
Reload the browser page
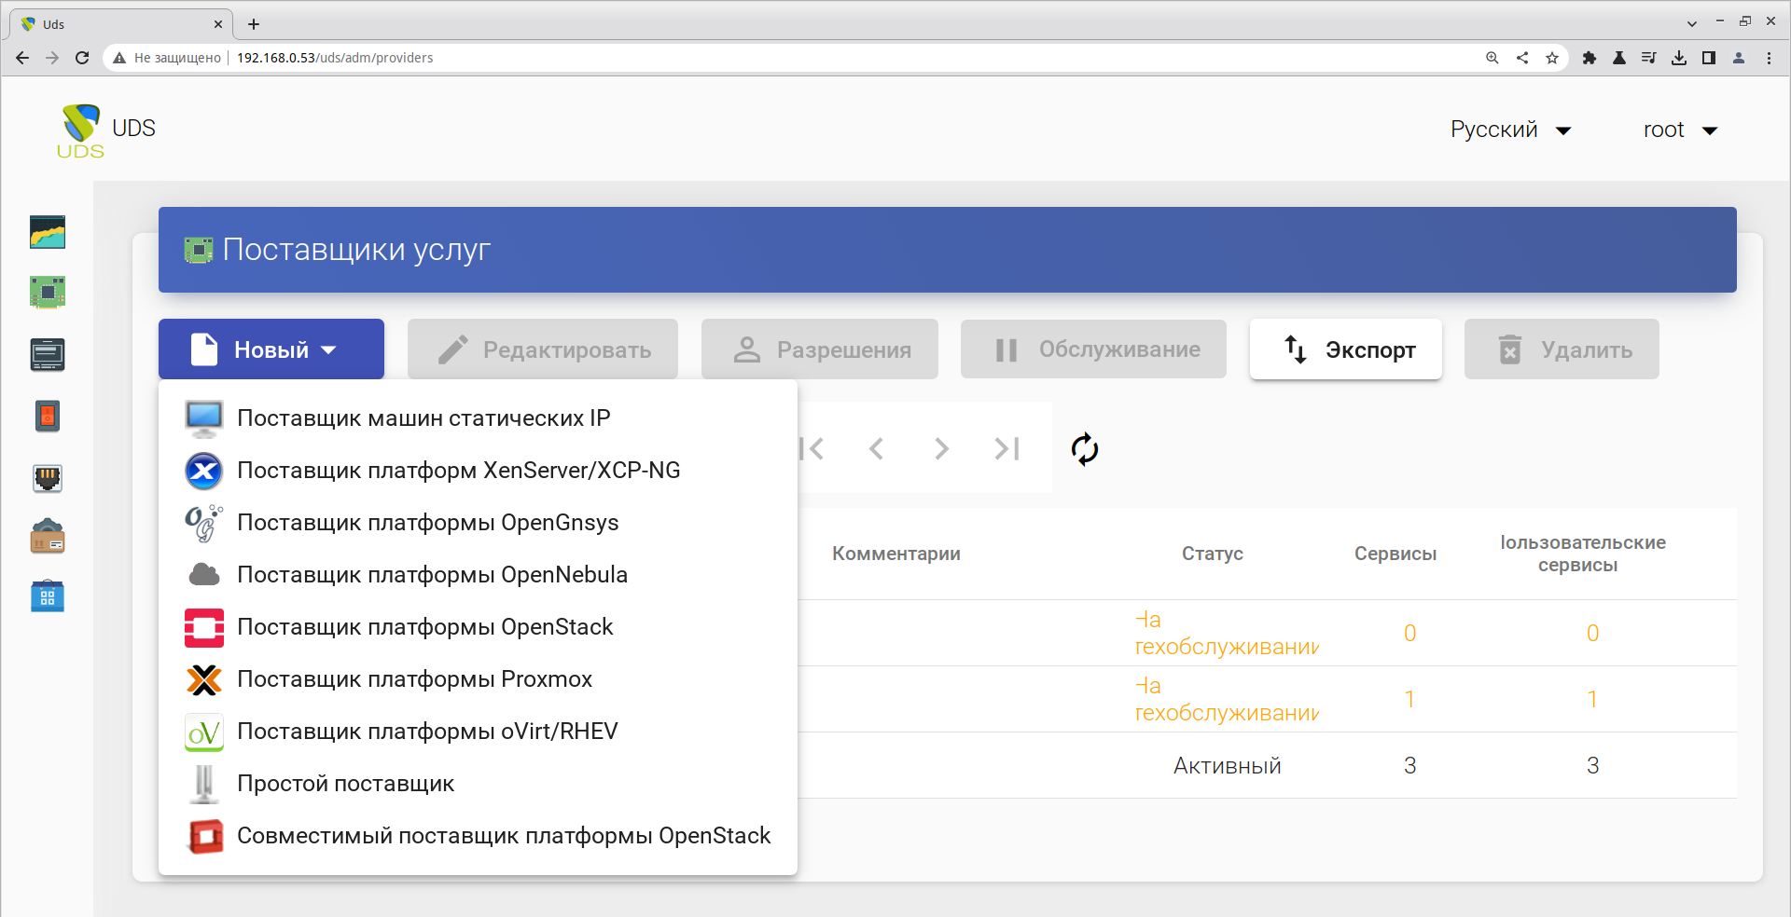[x=82, y=58]
